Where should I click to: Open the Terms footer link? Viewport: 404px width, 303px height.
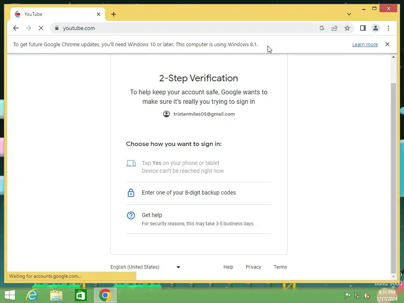[281, 267]
